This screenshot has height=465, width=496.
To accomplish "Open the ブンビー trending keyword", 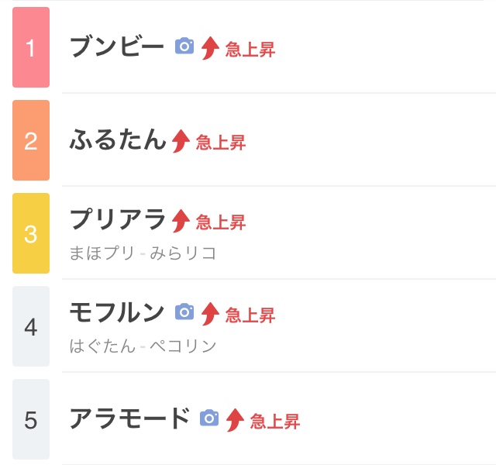I will click(117, 47).
